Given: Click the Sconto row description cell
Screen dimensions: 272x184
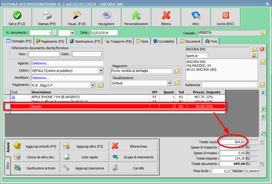Looking at the screenshot, I should click(x=90, y=106).
